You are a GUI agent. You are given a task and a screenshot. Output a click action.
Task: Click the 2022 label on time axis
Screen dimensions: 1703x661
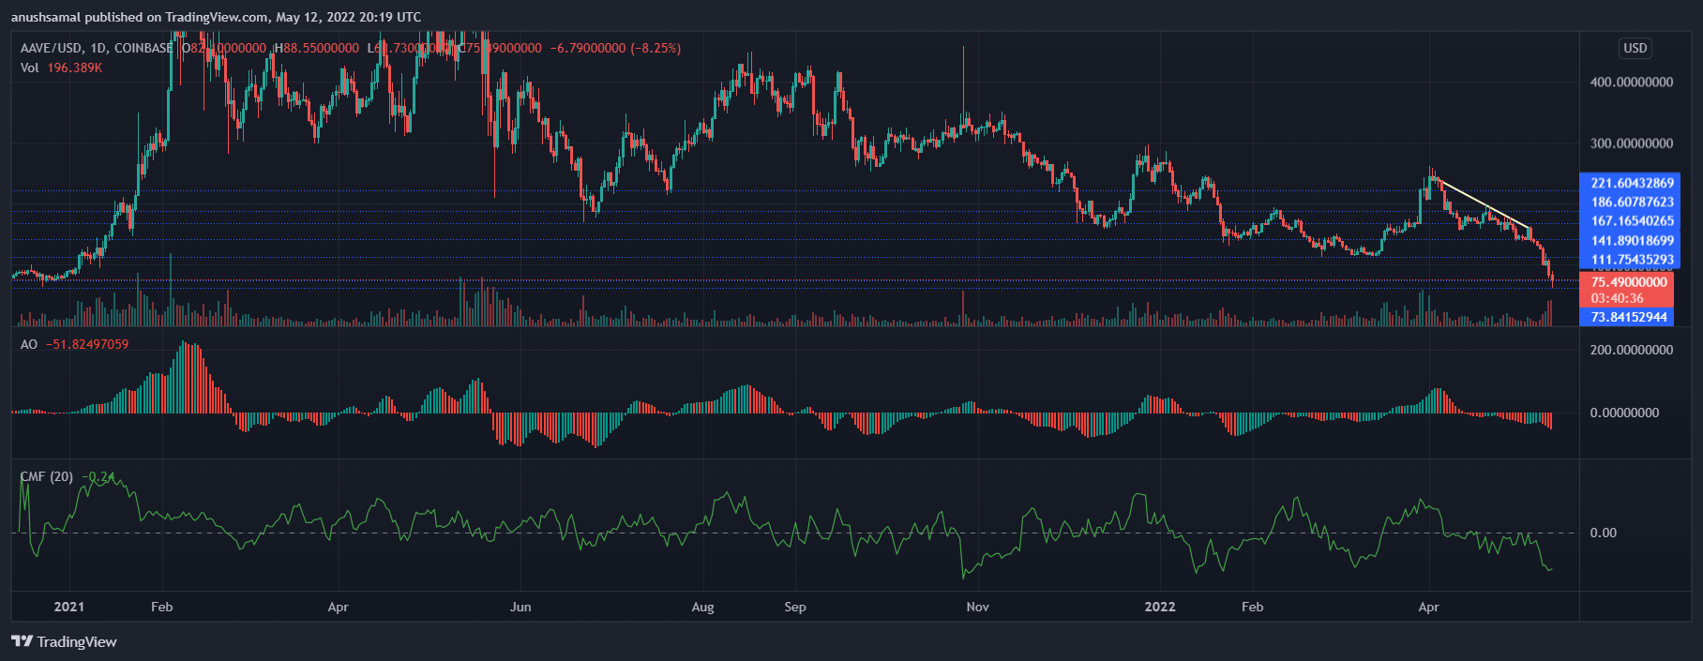tap(1159, 607)
